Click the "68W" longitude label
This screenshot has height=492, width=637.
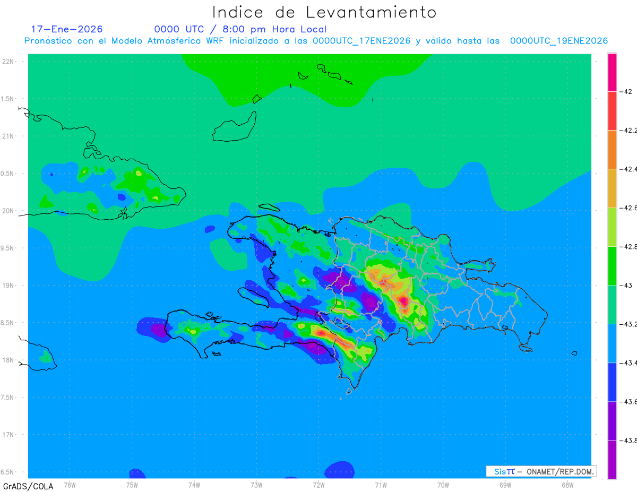click(567, 485)
